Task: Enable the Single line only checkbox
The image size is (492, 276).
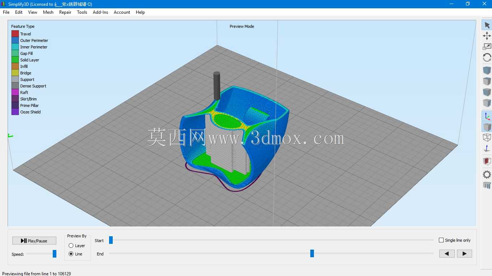Action: click(441, 240)
